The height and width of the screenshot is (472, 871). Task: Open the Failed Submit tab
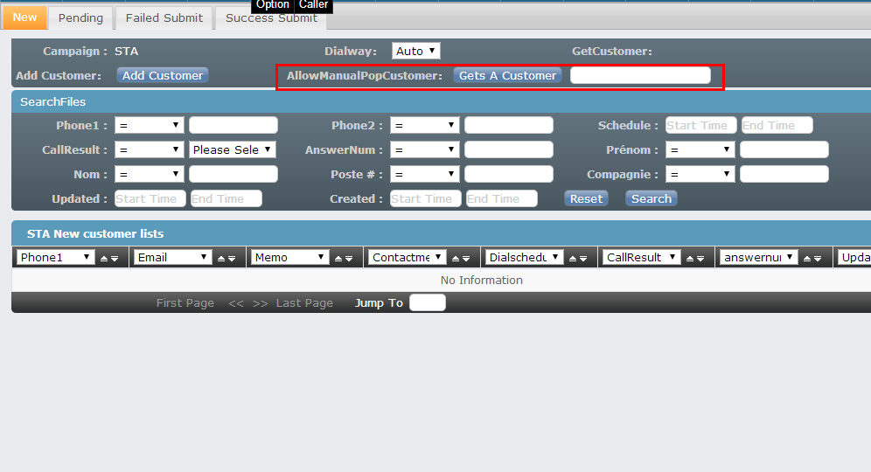click(164, 17)
